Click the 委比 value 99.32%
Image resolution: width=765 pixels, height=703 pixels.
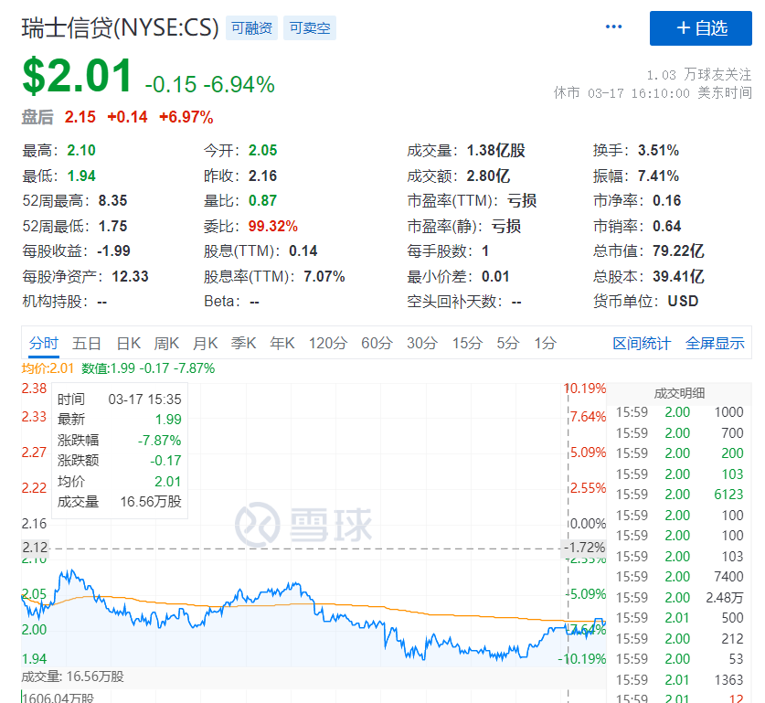point(272,226)
